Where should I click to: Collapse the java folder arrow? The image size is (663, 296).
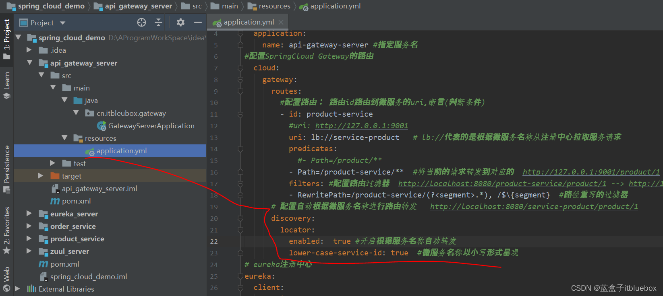click(64, 100)
